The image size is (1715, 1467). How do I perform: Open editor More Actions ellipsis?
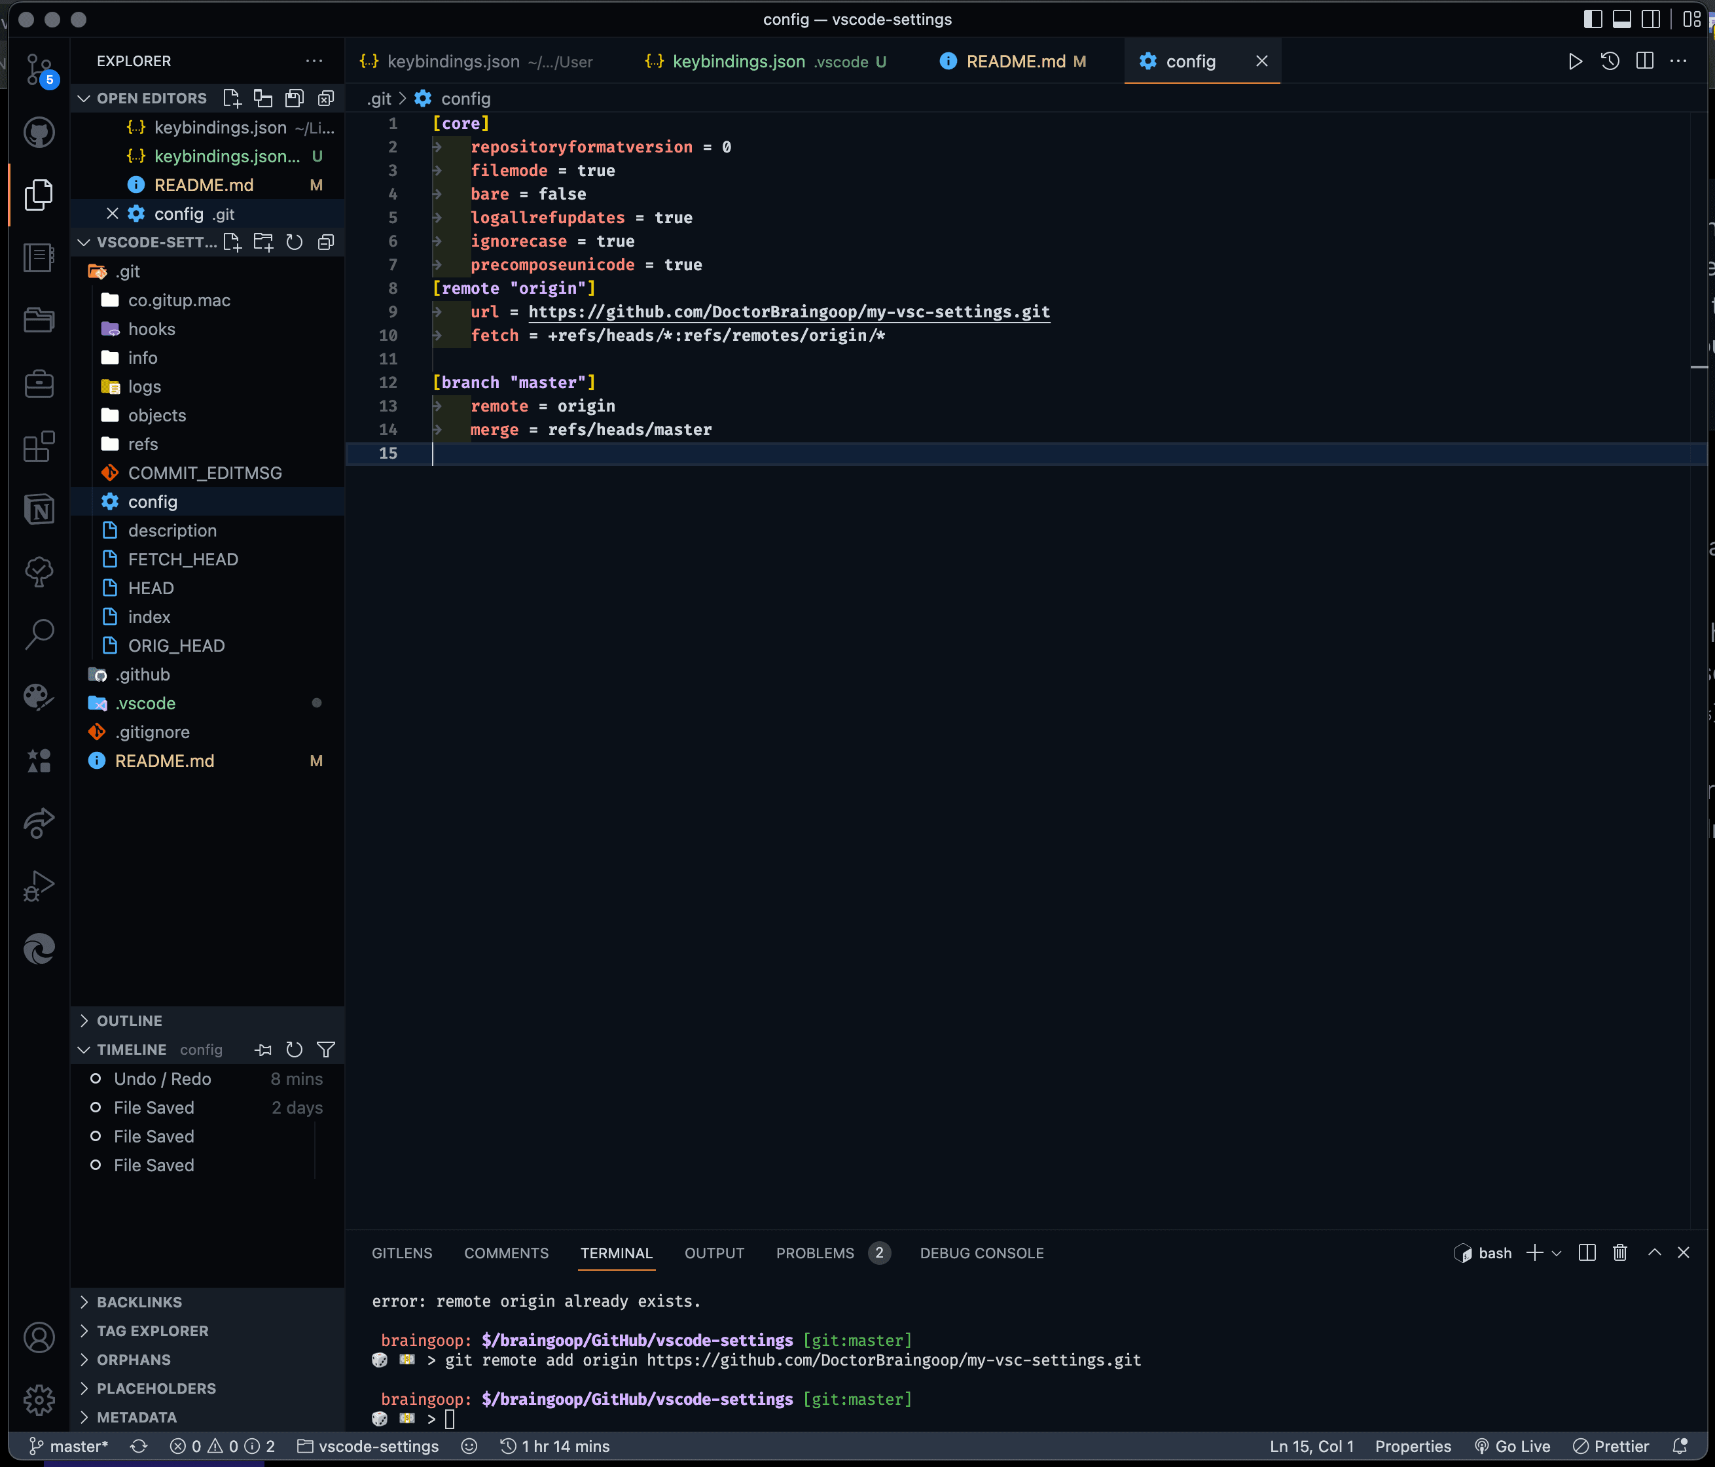[1678, 62]
